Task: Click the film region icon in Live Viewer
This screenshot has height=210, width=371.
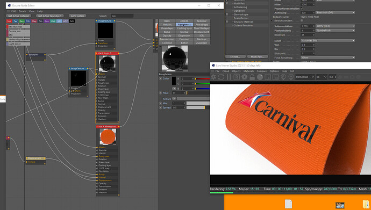Action: 275,77
